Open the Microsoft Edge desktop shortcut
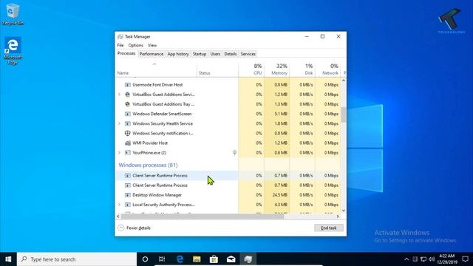The image size is (473, 266). [13, 50]
